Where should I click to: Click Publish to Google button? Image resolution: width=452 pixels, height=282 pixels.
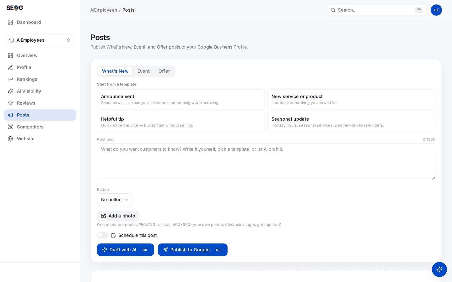[x=193, y=250]
